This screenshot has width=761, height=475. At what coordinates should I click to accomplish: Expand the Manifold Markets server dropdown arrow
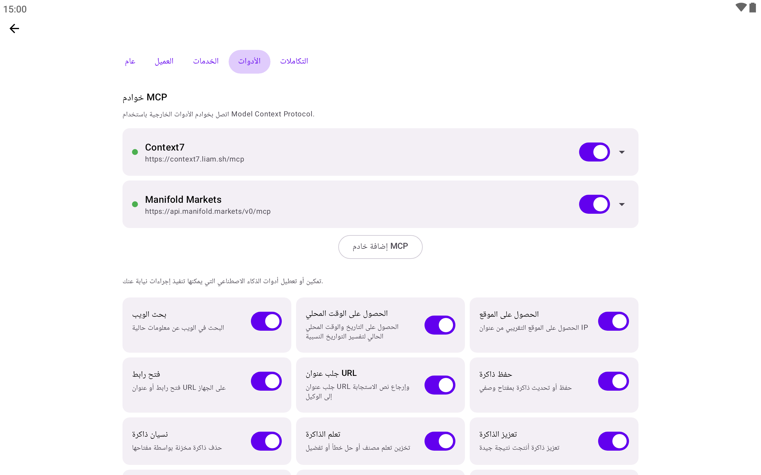622,204
